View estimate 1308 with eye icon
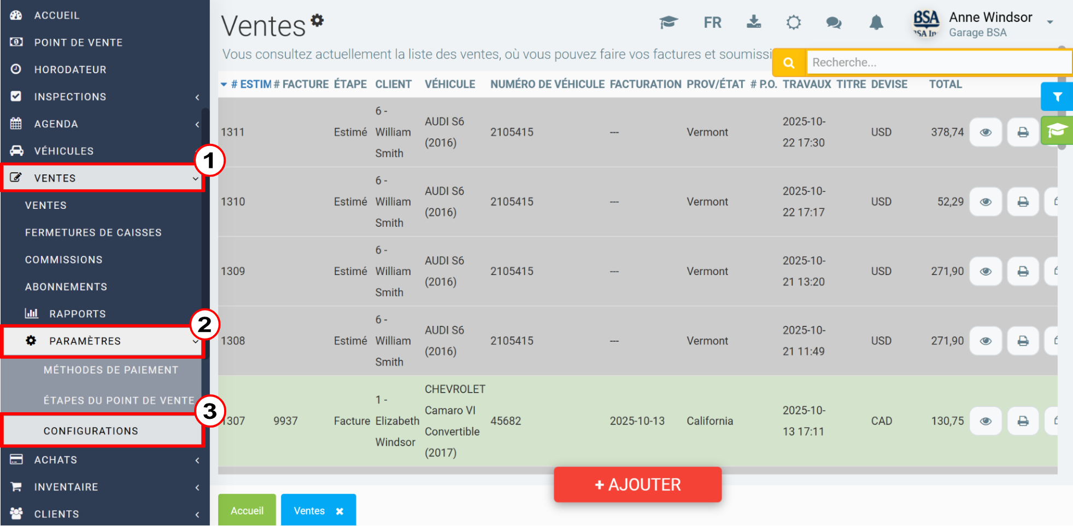This screenshot has width=1073, height=526. [x=986, y=341]
